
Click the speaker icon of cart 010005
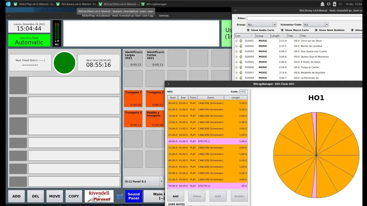(241, 62)
